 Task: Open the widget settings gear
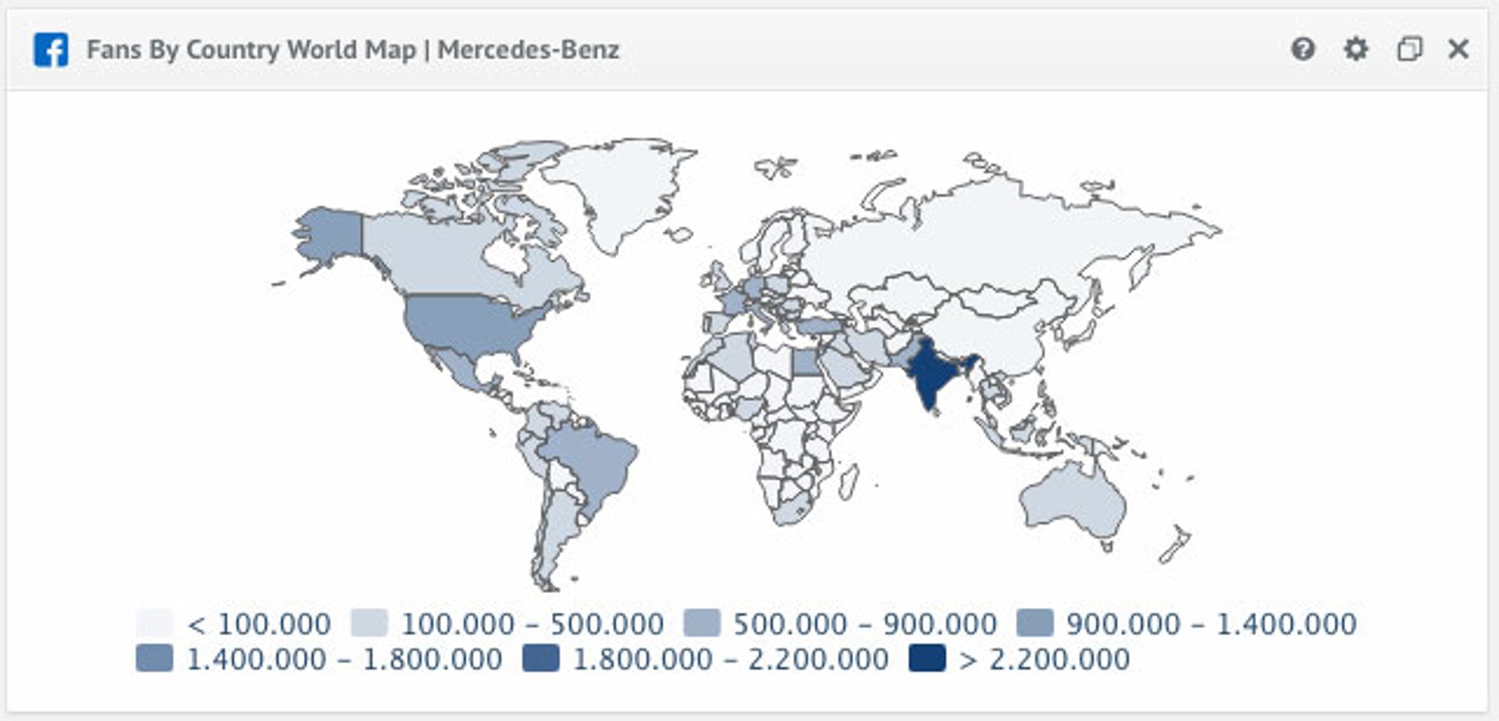1356,51
